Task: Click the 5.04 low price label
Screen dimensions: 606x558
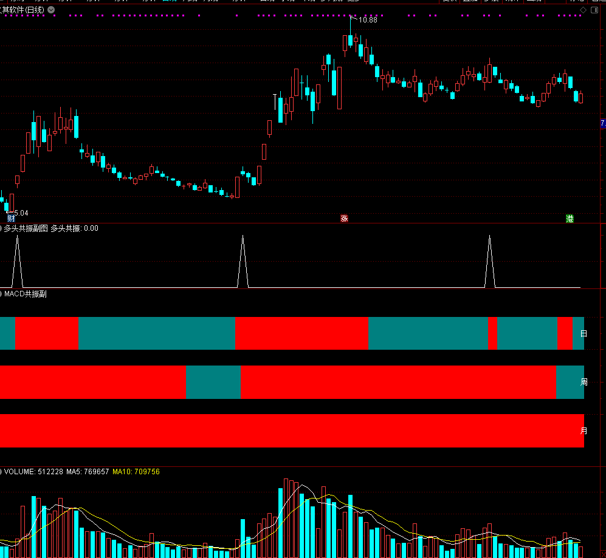Action: pos(21,213)
